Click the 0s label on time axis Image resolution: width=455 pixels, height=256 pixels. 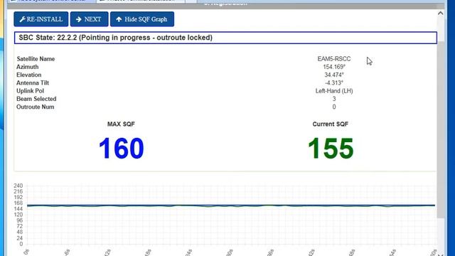[26, 252]
